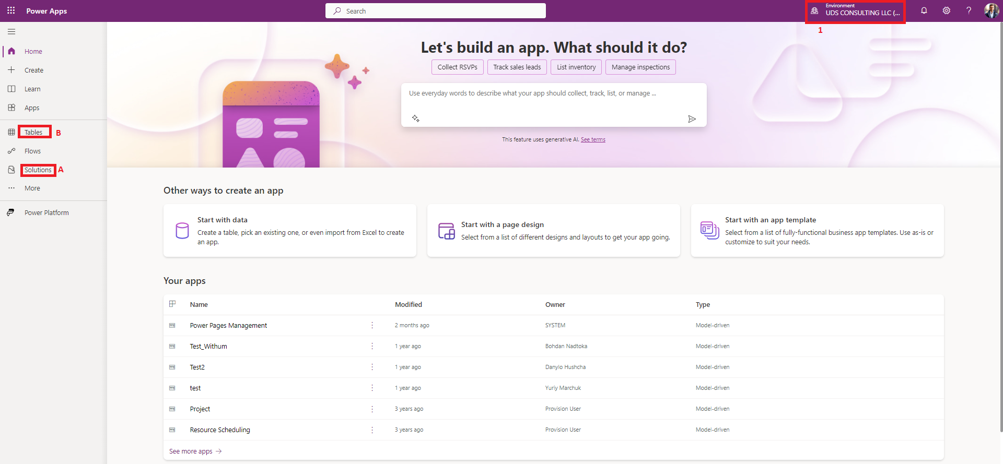Click the Power Platform icon
1003x464 pixels.
[x=10, y=212]
